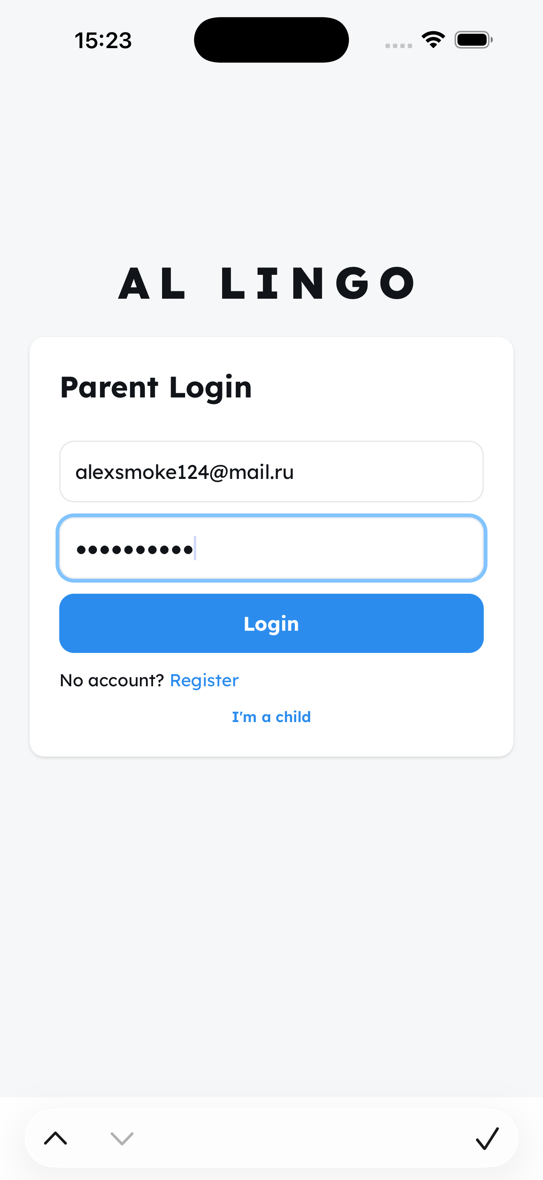Screen dimensions: 543x1180
Task: Focus the email field with alexsmoke124@mail.ru
Action: coord(271,472)
